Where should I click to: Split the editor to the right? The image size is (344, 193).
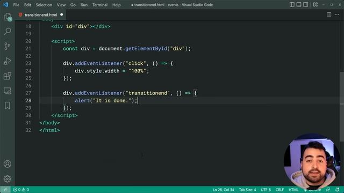click(328, 14)
